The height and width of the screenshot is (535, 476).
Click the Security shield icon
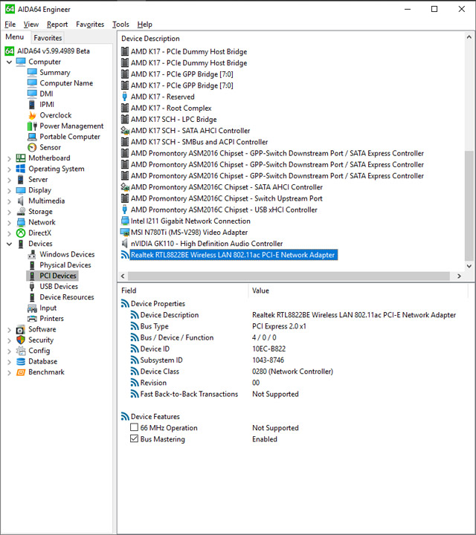21,340
